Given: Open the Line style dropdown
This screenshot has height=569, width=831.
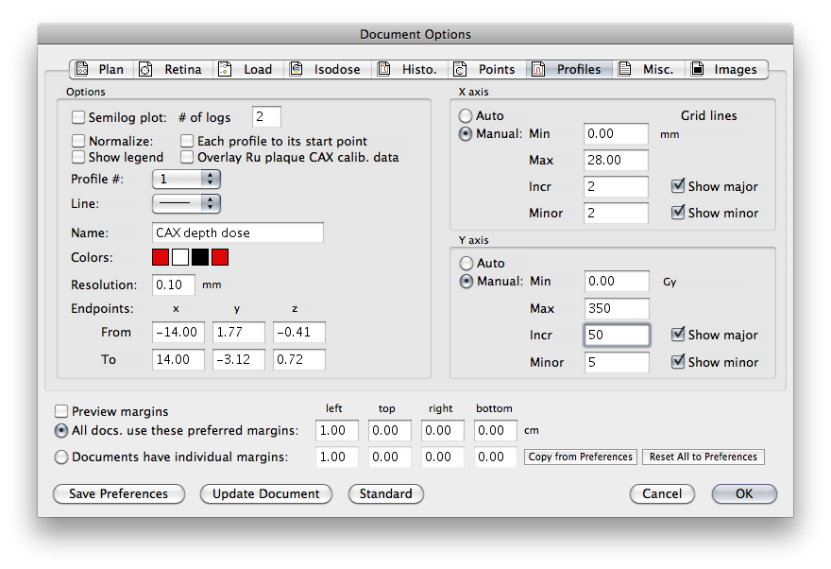Looking at the screenshot, I should pyautogui.click(x=186, y=203).
